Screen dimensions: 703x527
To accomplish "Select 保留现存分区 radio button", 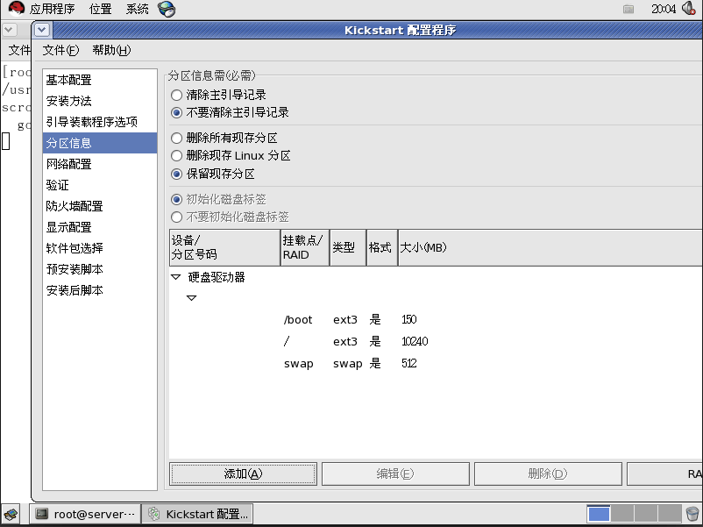I will [213, 174].
